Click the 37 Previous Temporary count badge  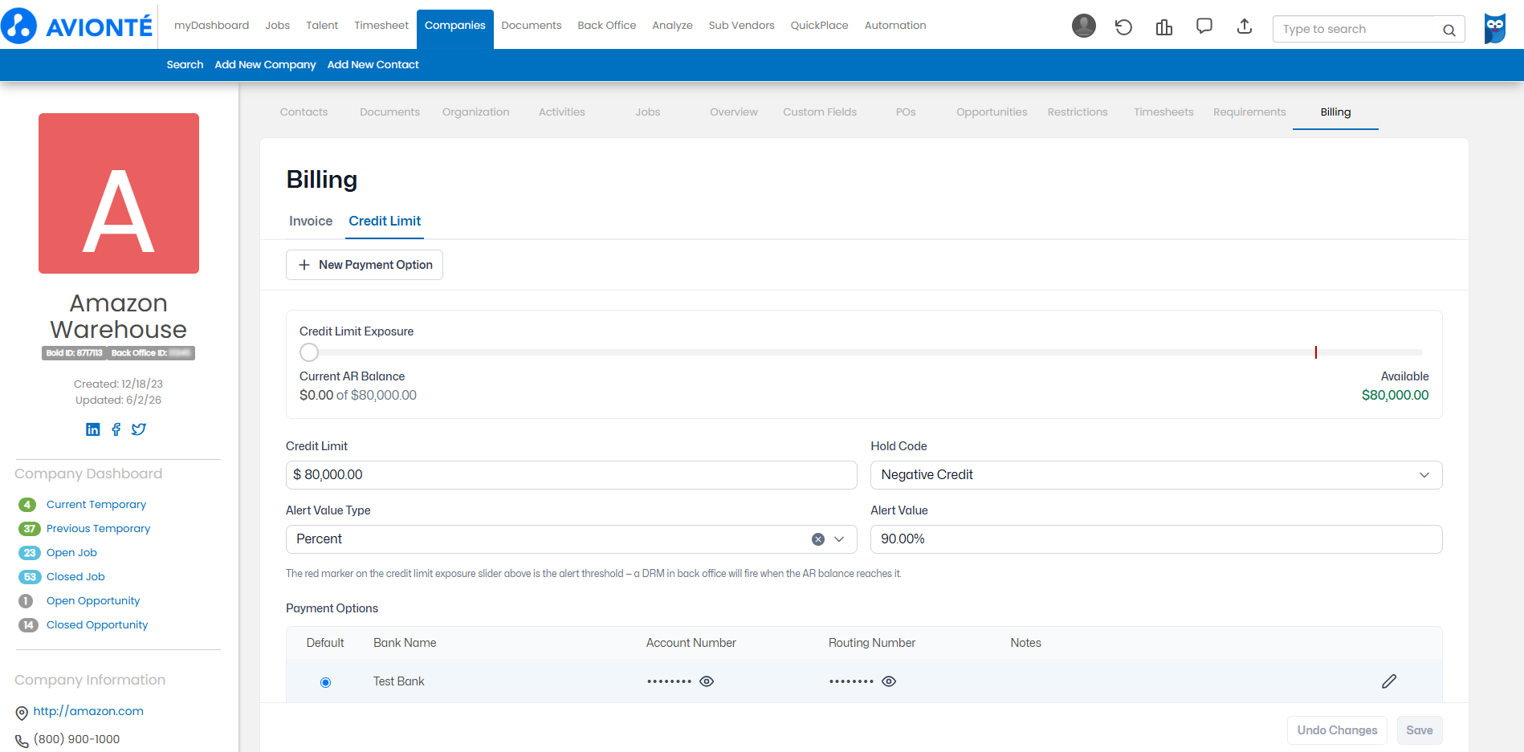pos(30,529)
